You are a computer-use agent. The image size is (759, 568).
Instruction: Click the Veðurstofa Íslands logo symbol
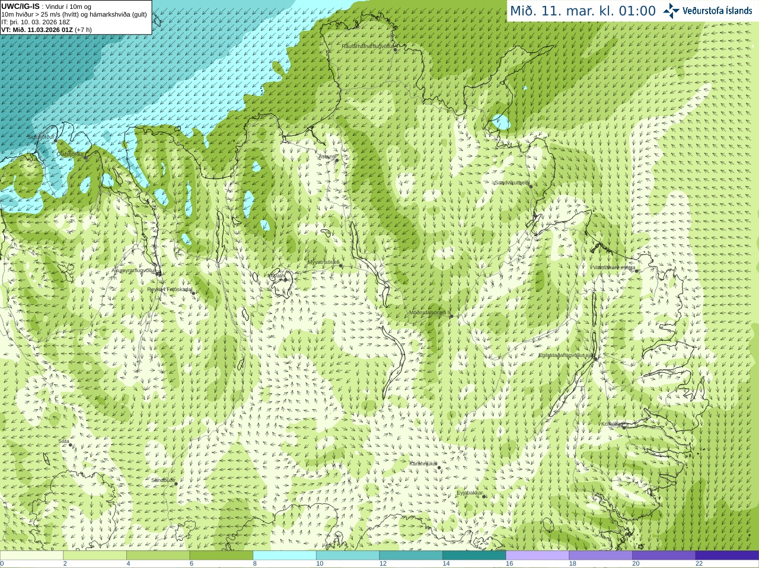(x=671, y=11)
